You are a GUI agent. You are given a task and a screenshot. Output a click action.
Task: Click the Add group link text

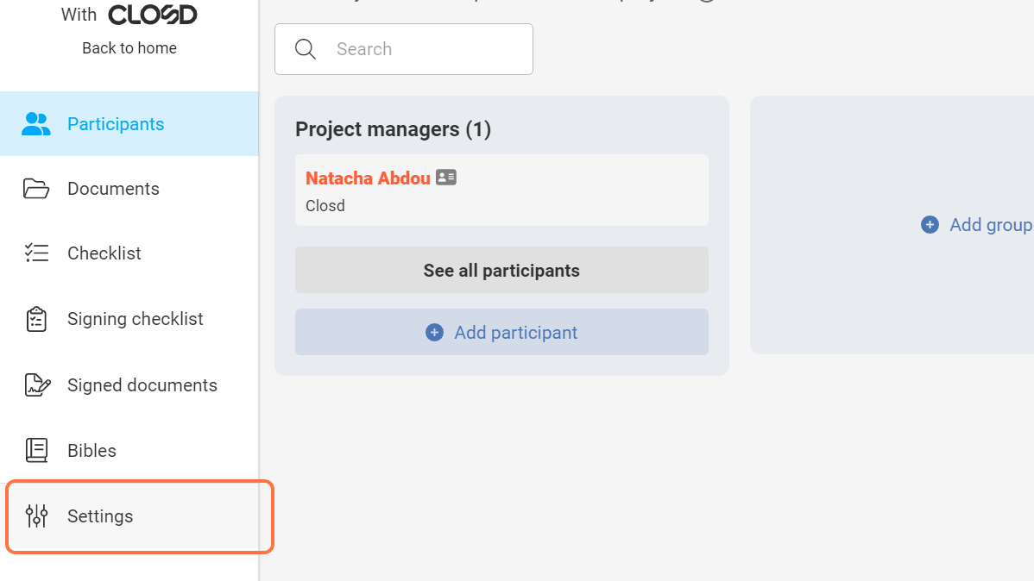(x=990, y=225)
